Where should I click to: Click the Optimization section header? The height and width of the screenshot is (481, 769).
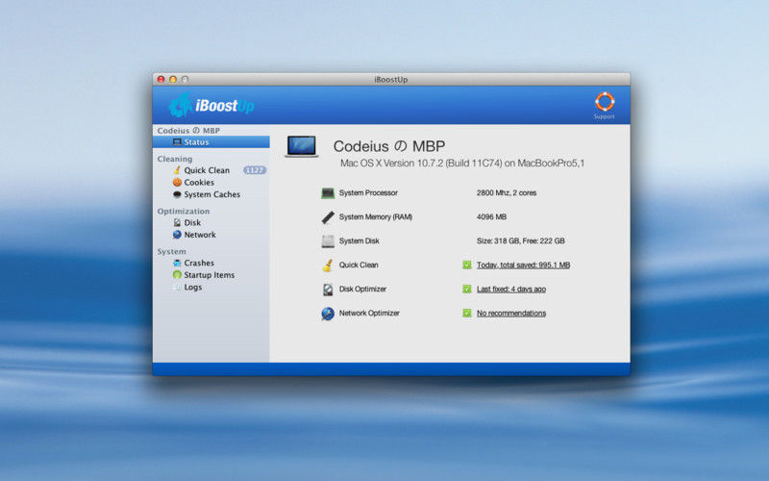tap(184, 211)
